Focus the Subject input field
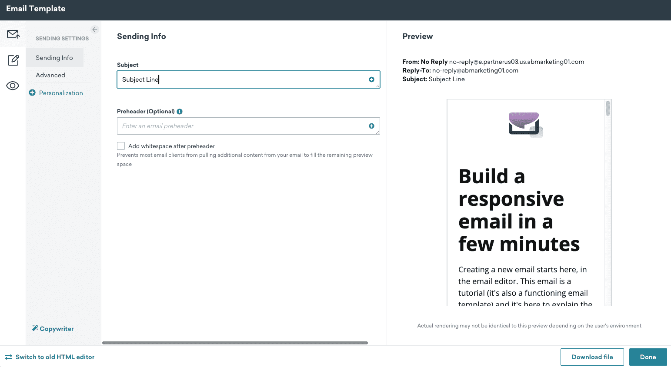The height and width of the screenshot is (367, 671). (x=248, y=79)
